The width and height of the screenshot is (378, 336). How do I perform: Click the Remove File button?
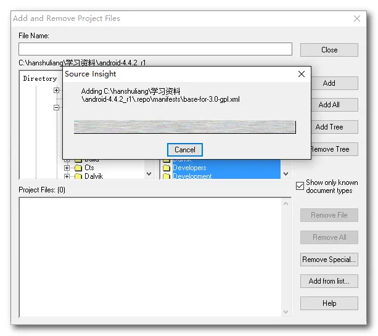coord(329,215)
